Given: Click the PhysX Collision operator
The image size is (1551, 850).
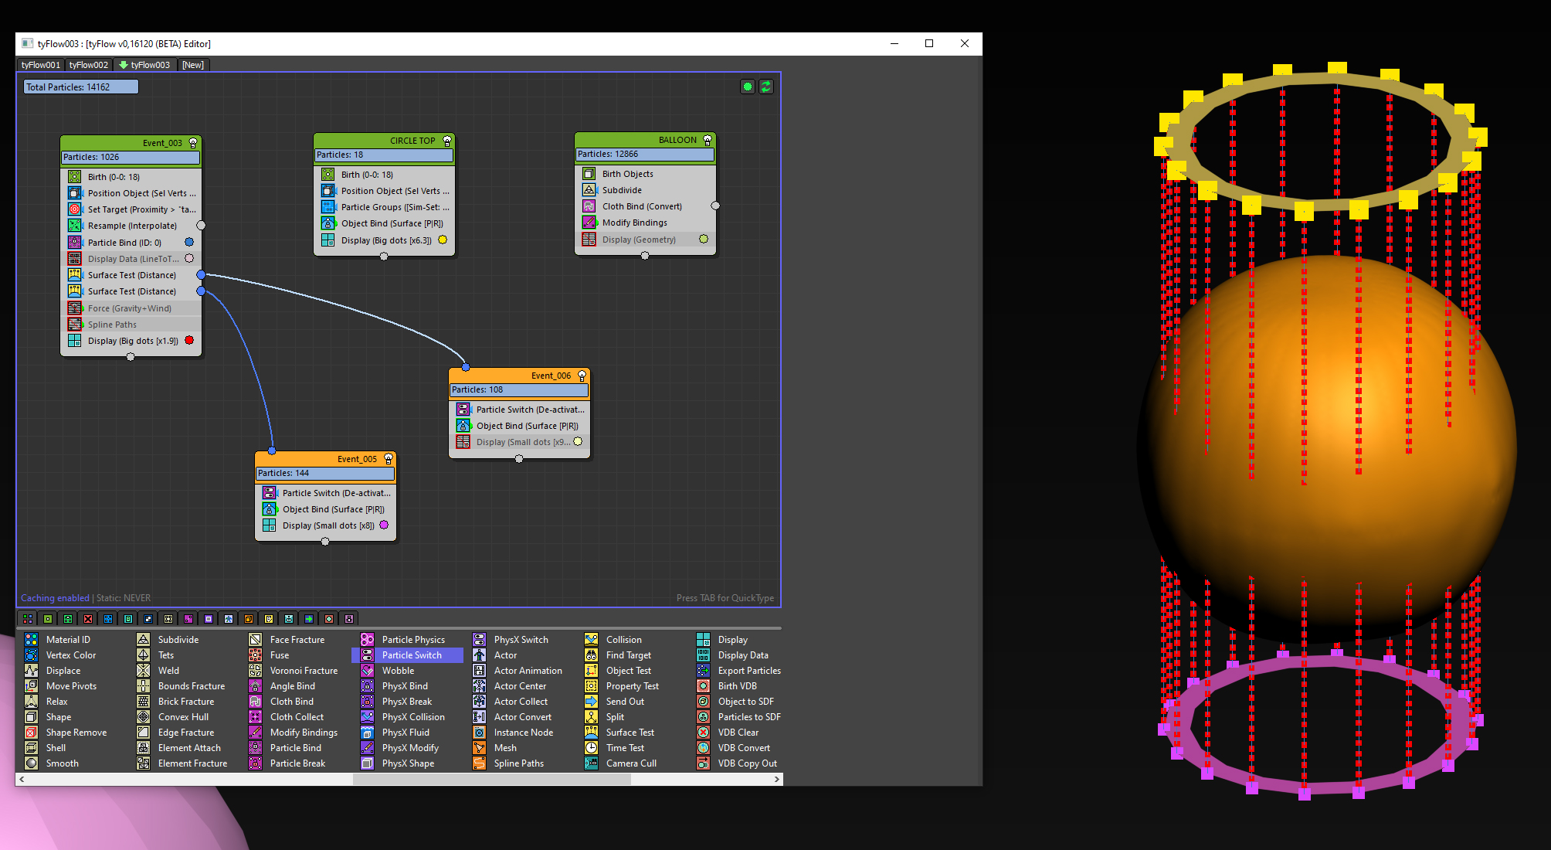Looking at the screenshot, I should pos(412,717).
